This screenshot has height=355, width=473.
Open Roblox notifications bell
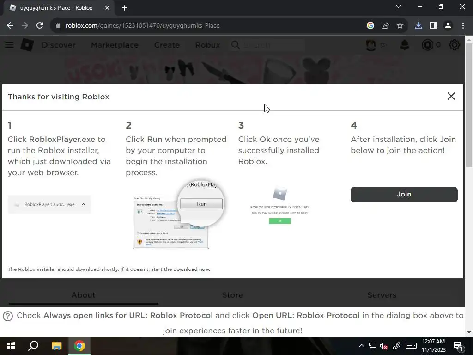point(405,45)
